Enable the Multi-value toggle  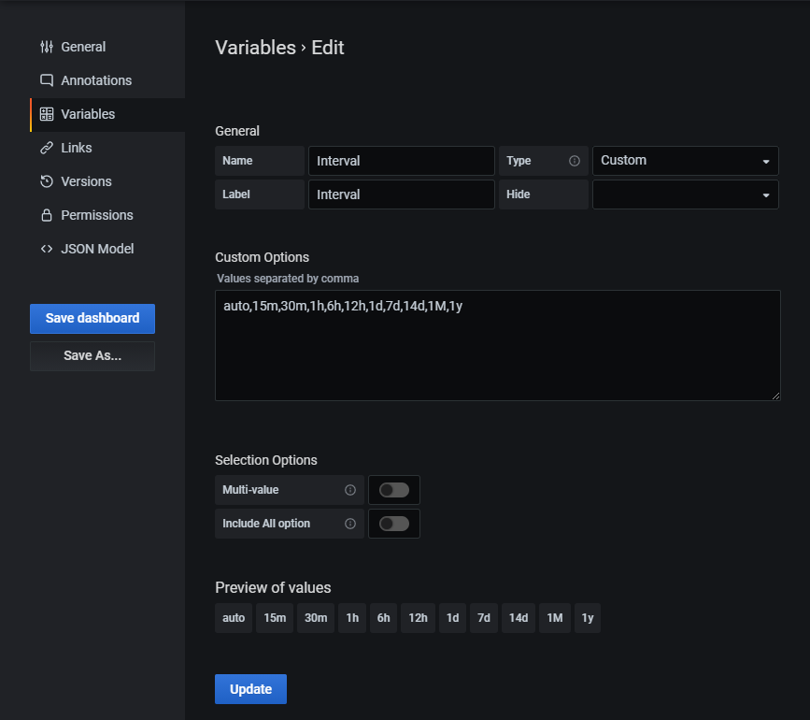394,490
